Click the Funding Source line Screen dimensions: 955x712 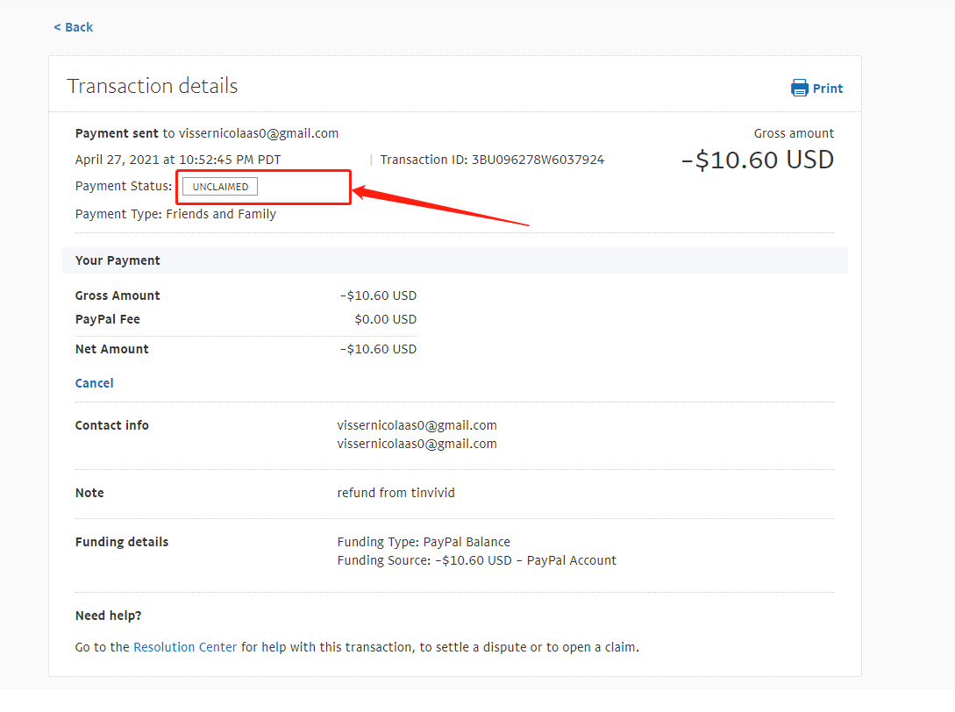pyautogui.click(x=476, y=560)
